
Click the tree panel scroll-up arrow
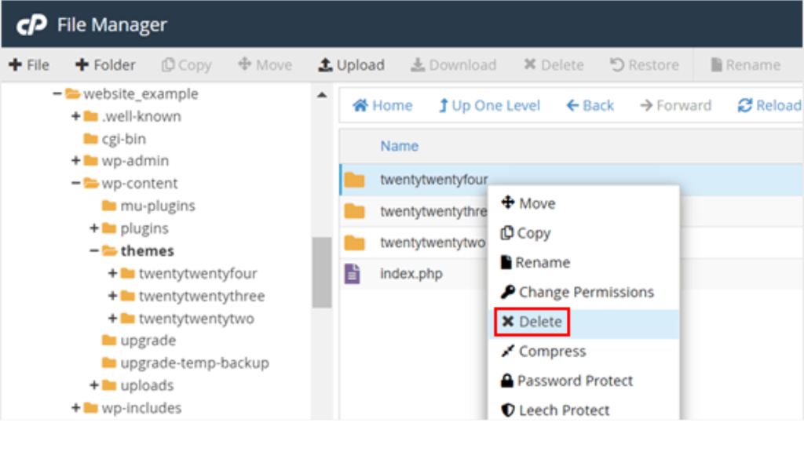point(322,95)
